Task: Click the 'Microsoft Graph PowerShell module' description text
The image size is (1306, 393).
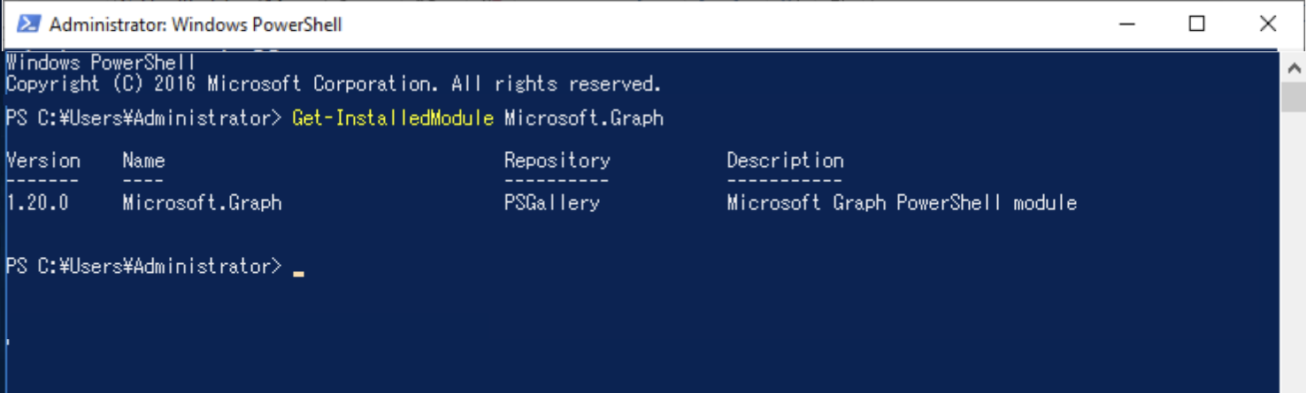Action: [902, 203]
